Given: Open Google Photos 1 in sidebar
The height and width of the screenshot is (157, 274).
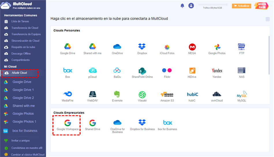Looking at the screenshot, I should [24, 122].
